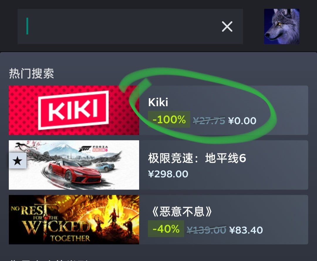Viewport: 317px width, 261px height.
Task: Click the ¥0.00 final price for Kiki
Action: [242, 121]
